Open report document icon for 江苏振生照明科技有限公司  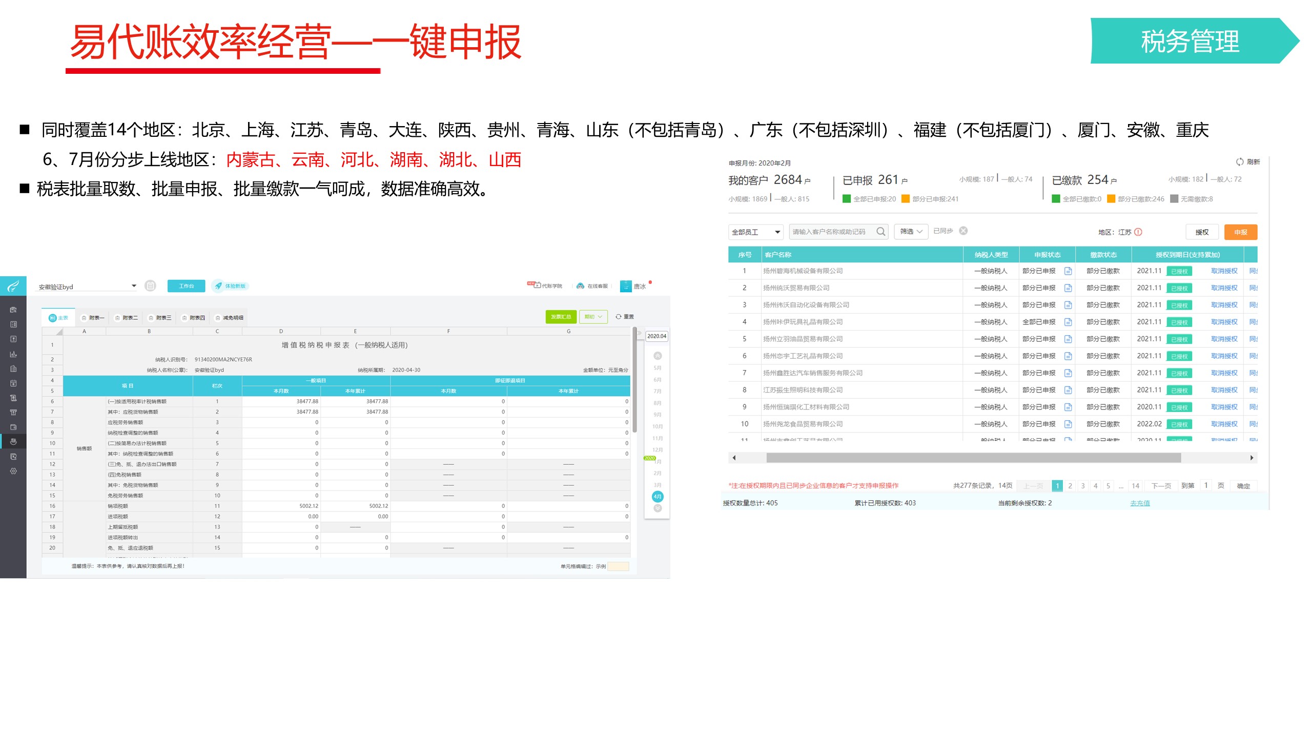coord(1068,390)
